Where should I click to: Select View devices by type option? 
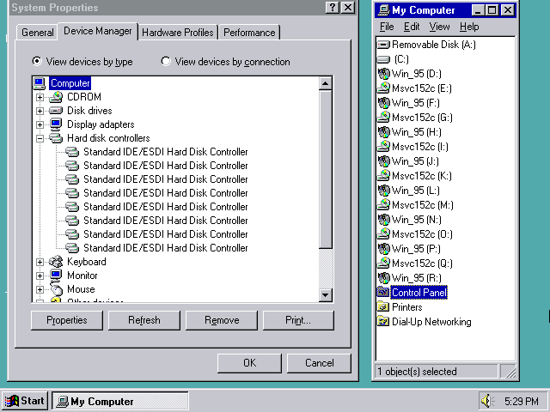point(37,62)
